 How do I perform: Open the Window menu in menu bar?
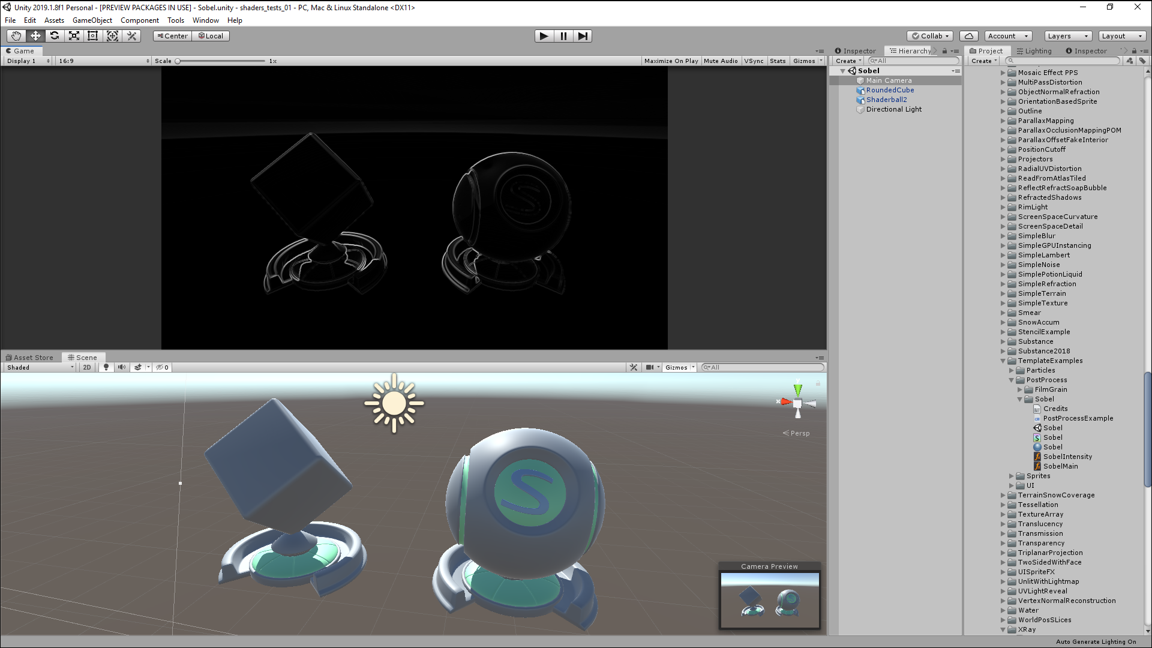pyautogui.click(x=205, y=20)
